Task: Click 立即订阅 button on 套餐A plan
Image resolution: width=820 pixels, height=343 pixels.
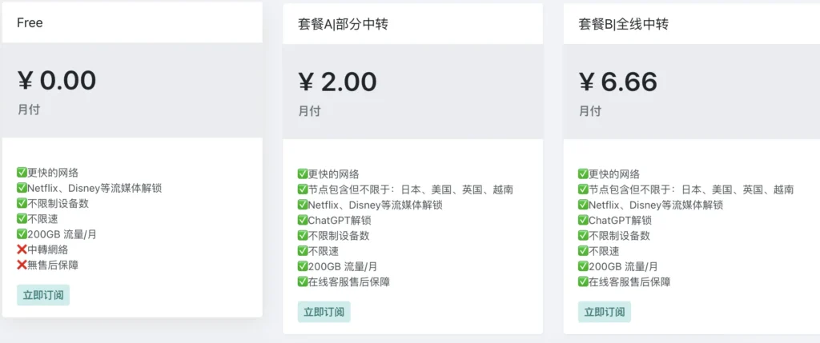Action: pos(324,312)
